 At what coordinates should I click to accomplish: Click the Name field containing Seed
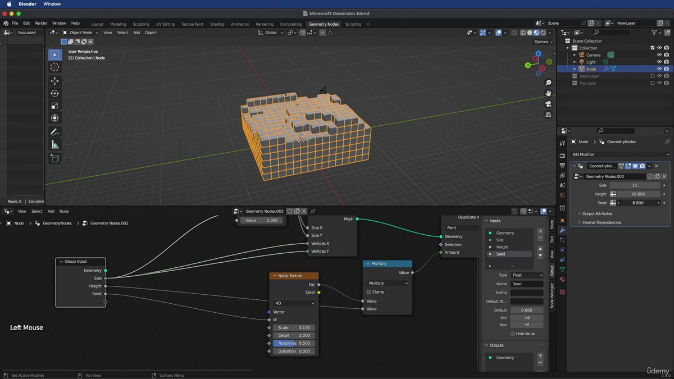tap(527, 284)
